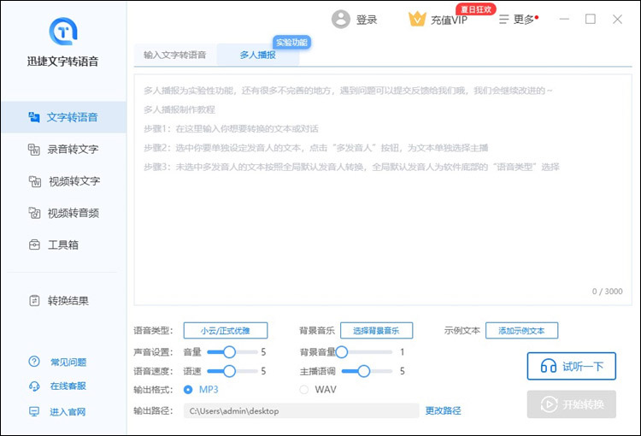Click the 音量 volume slider handle
The height and width of the screenshot is (436, 641).
pos(230,351)
